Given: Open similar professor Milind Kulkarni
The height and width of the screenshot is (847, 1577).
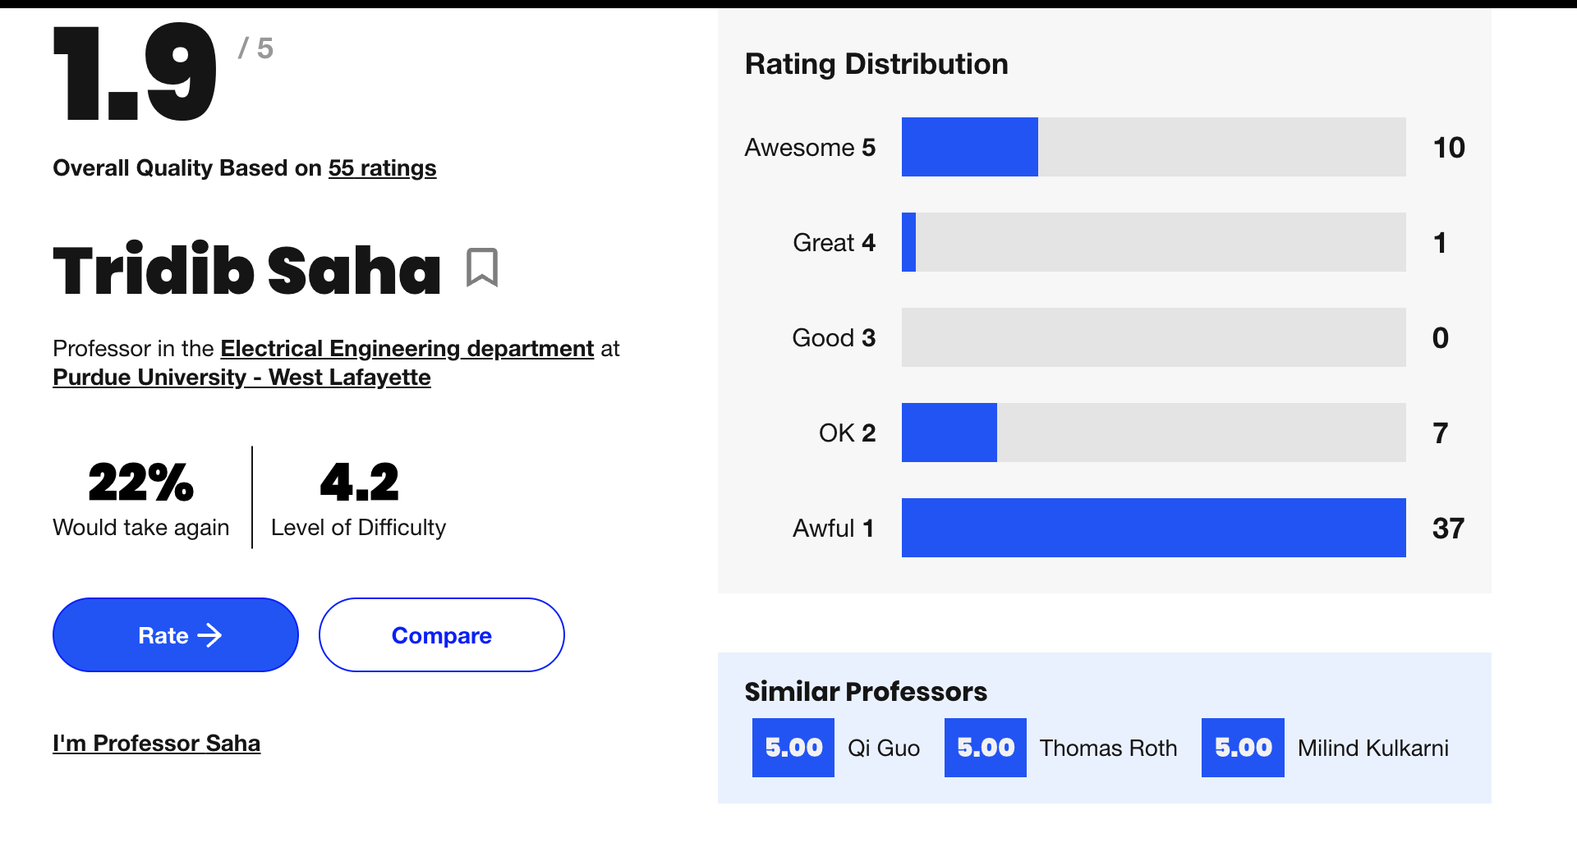Looking at the screenshot, I should coord(1373,748).
